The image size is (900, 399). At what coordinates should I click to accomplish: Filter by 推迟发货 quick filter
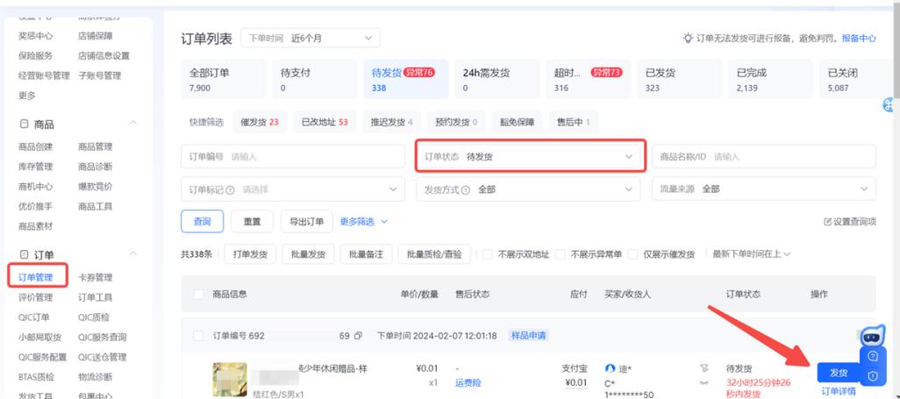pyautogui.click(x=391, y=122)
